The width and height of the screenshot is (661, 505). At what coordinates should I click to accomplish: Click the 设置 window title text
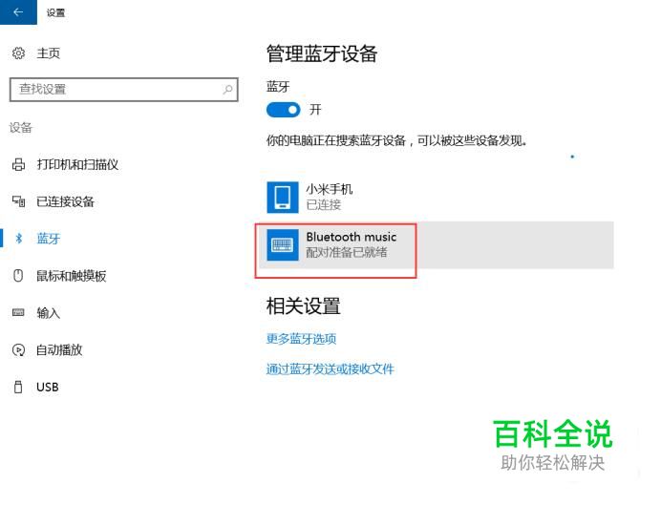point(55,12)
